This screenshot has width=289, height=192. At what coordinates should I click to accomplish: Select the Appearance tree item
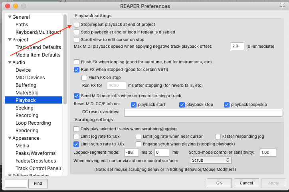click(26, 138)
